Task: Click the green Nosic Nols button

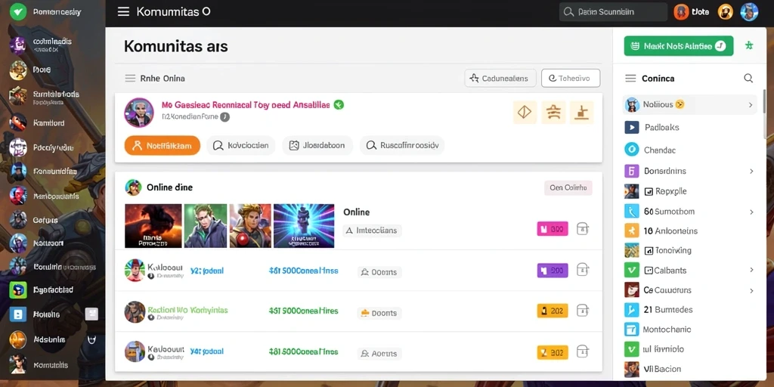Action: 679,46
